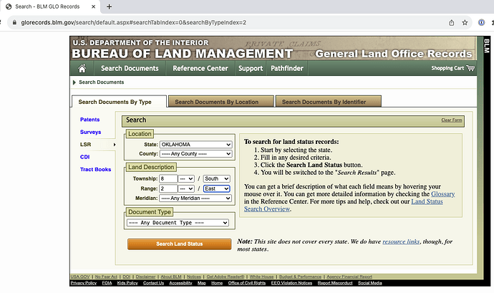The height and width of the screenshot is (293, 494).
Task: Open the Home footer link
Action: coord(217,283)
